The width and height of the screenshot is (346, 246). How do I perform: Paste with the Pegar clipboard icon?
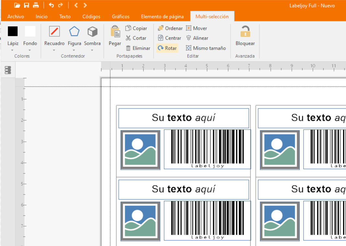pos(115,36)
